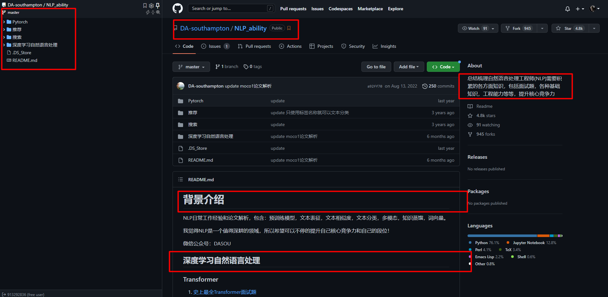
Task: Open Octotree settings gear
Action: click(151, 5)
